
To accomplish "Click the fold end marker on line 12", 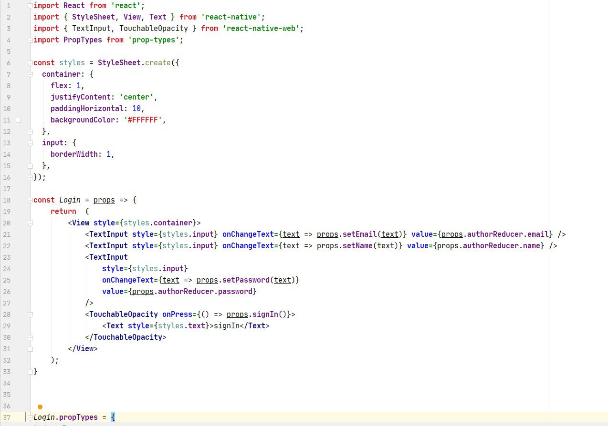I will click(x=30, y=132).
